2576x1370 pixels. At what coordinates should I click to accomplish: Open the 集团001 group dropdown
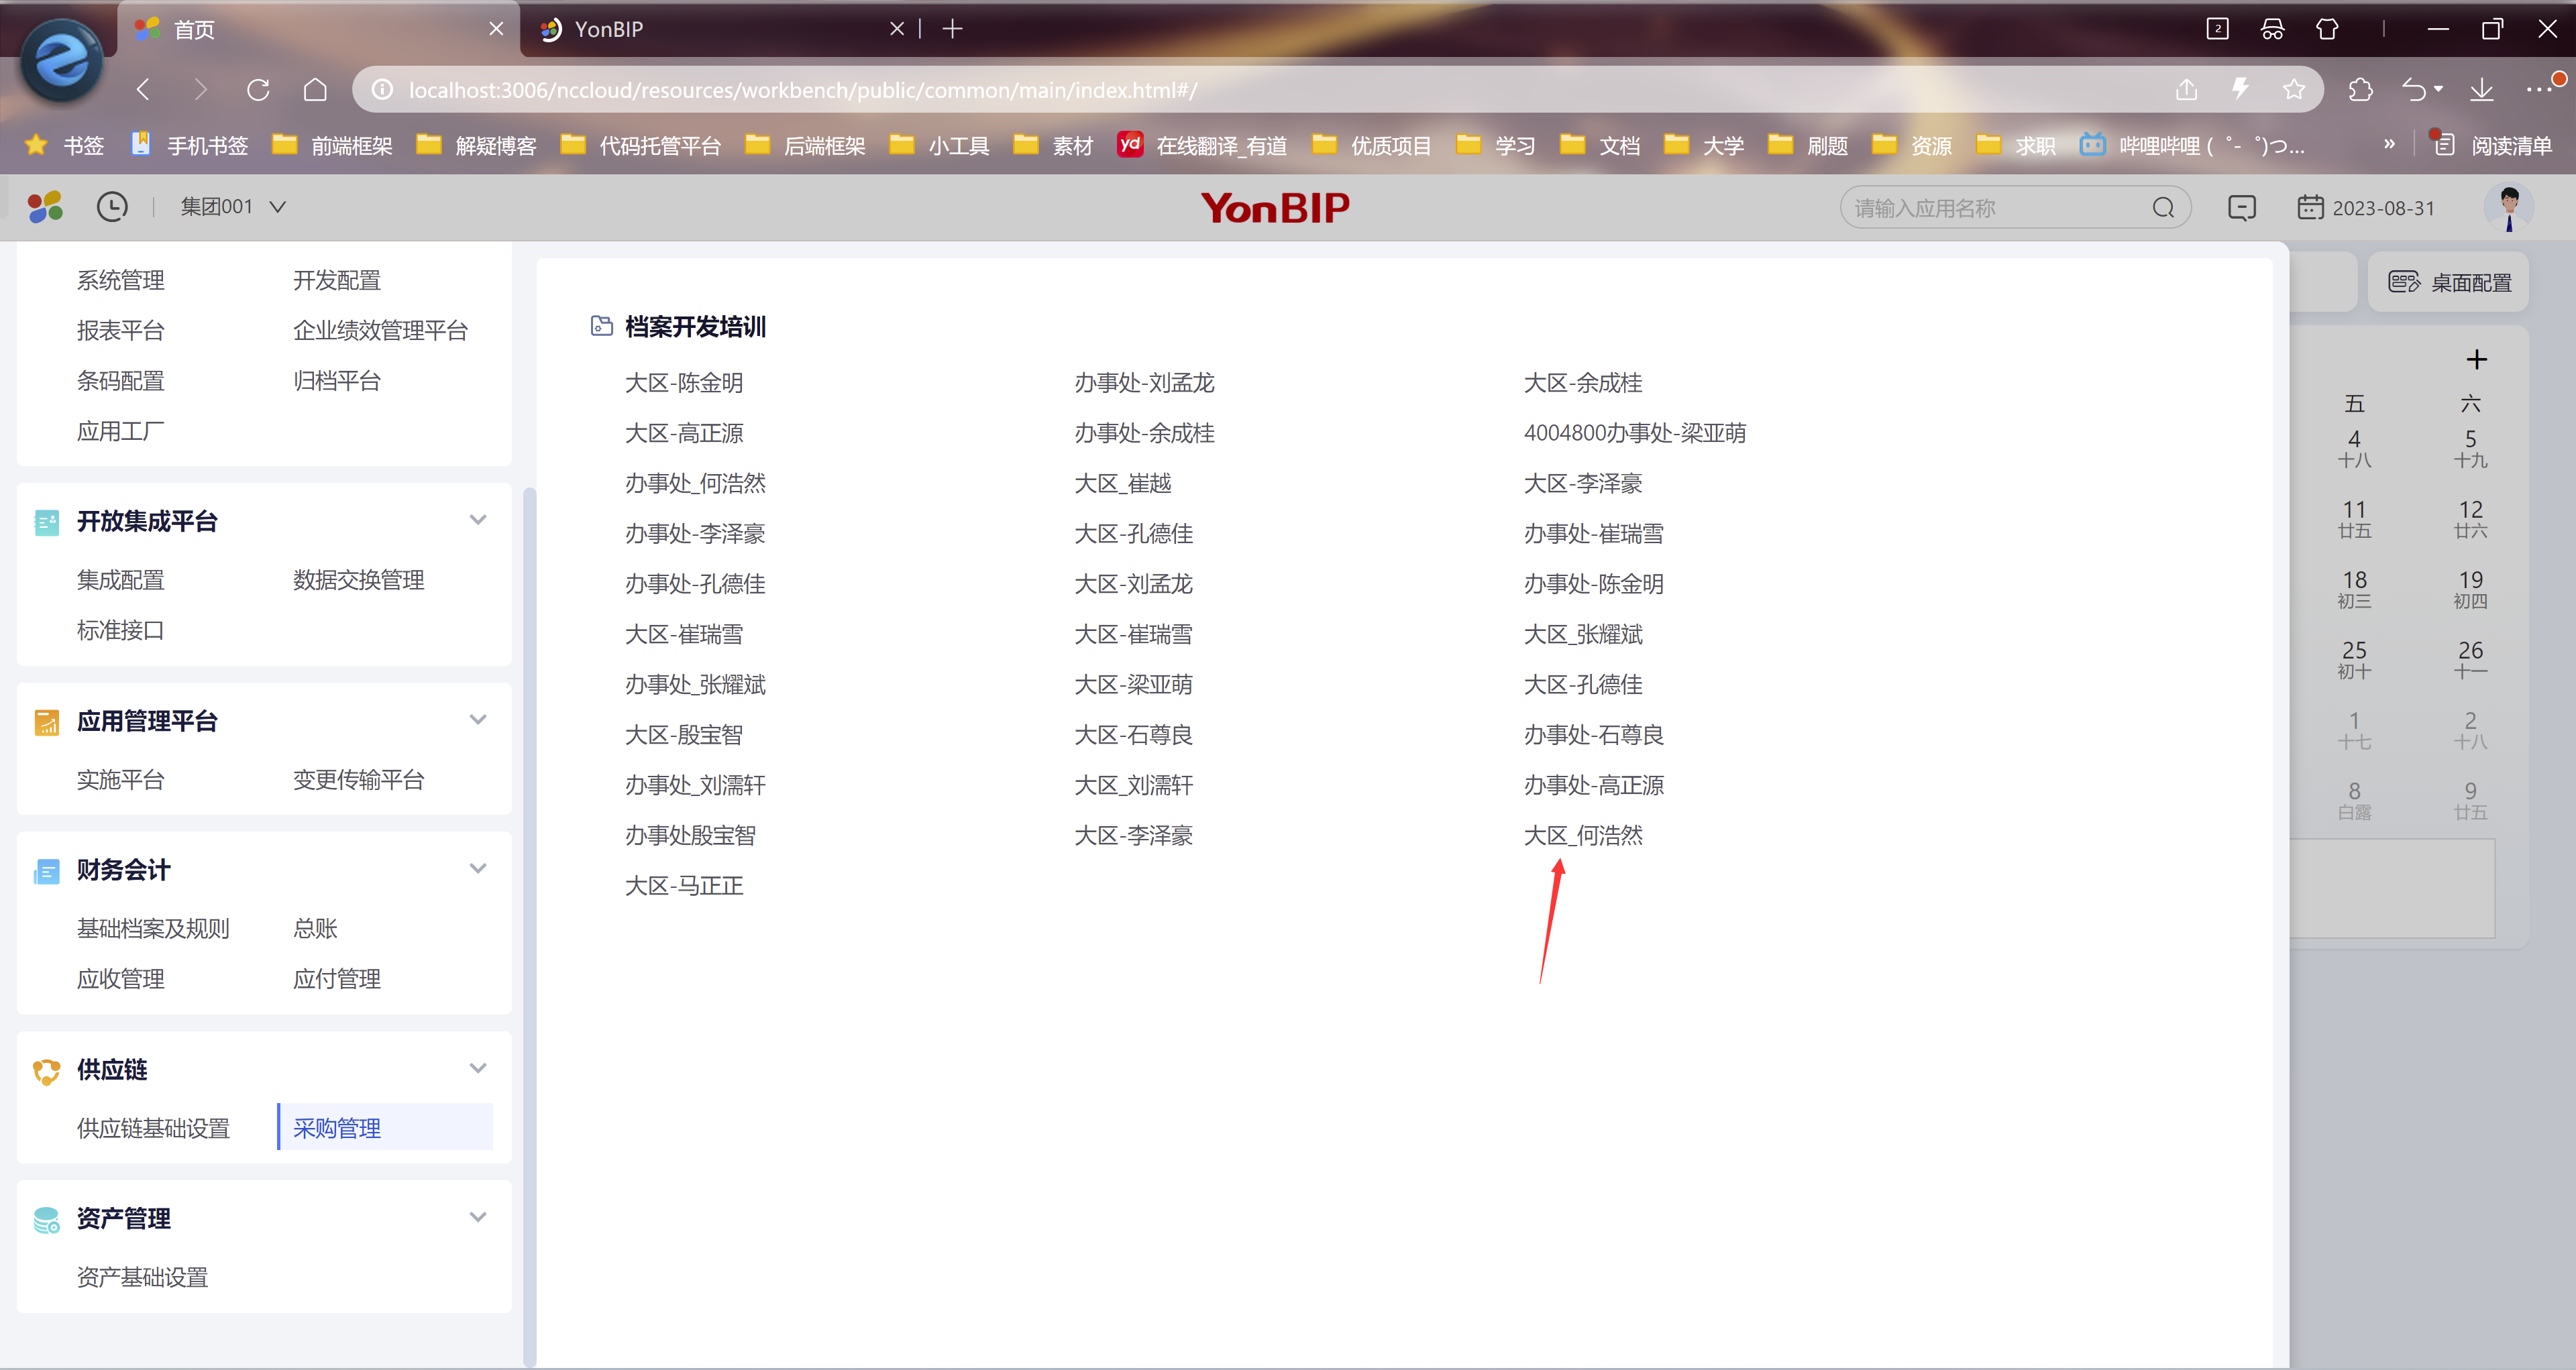233,207
